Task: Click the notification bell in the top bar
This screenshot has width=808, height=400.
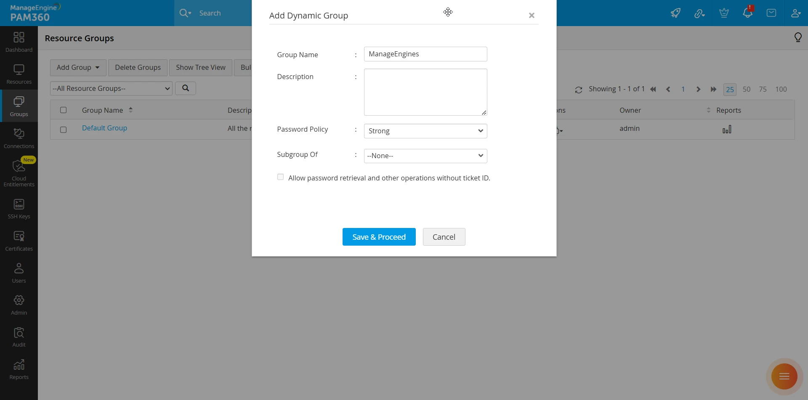Action: (748, 13)
